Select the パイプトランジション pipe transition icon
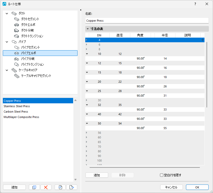Viewport: 213px width, 193px height. coord(16,64)
